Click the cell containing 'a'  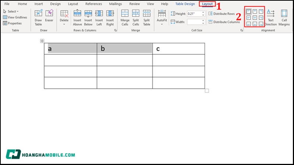click(71, 49)
